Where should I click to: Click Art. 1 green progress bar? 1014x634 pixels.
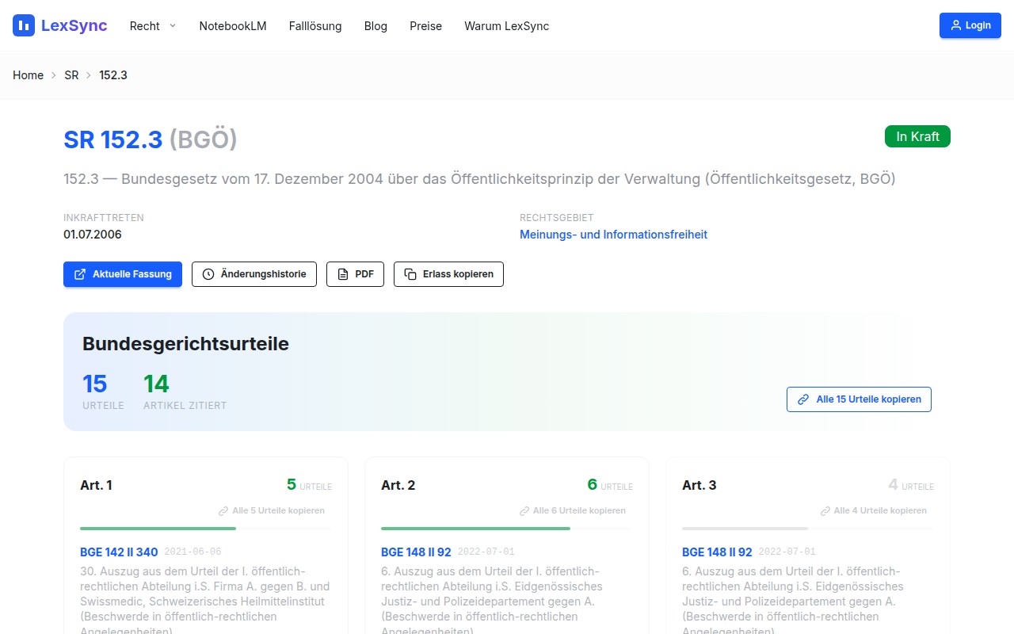[158, 529]
